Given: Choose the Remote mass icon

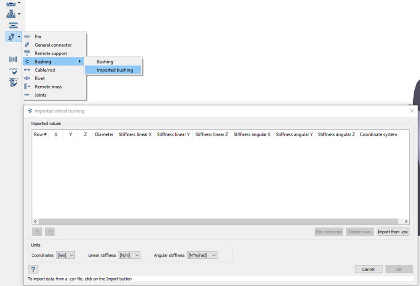Looking at the screenshot, I should coord(27,87).
